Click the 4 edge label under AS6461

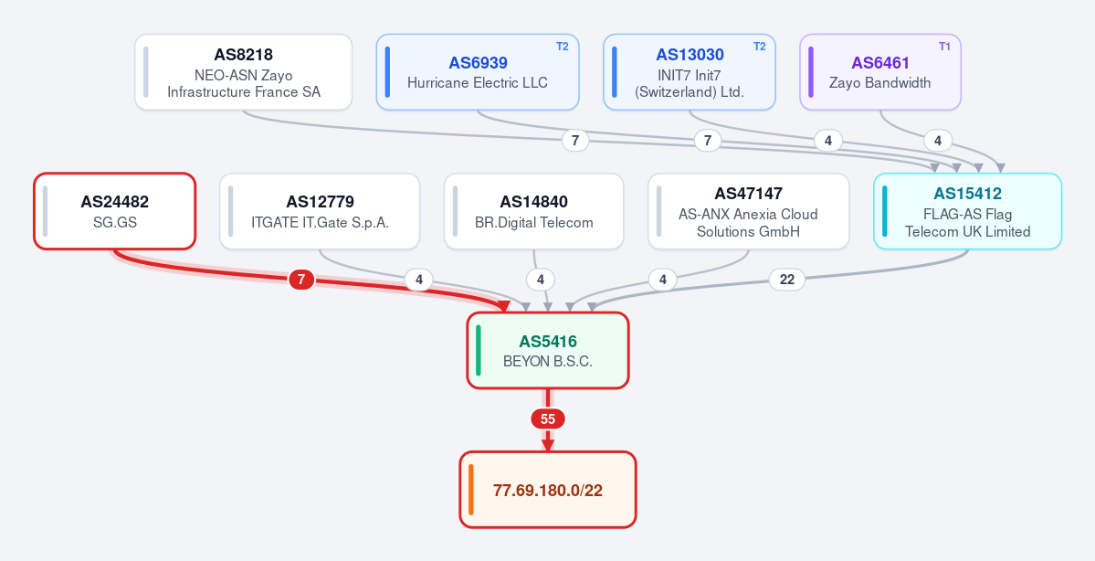(938, 141)
